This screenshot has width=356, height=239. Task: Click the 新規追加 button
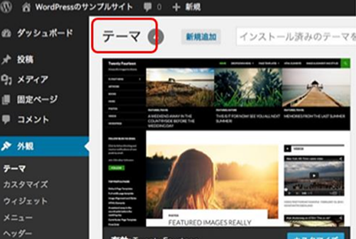pos(201,36)
